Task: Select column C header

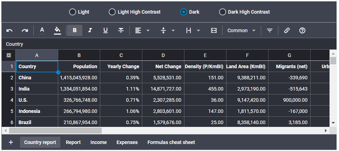Action: [x=121, y=55]
